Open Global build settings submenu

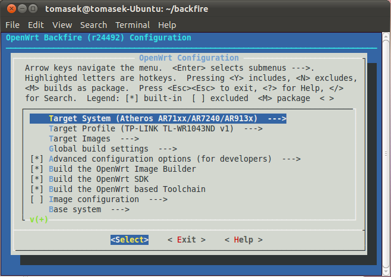[x=113, y=149]
